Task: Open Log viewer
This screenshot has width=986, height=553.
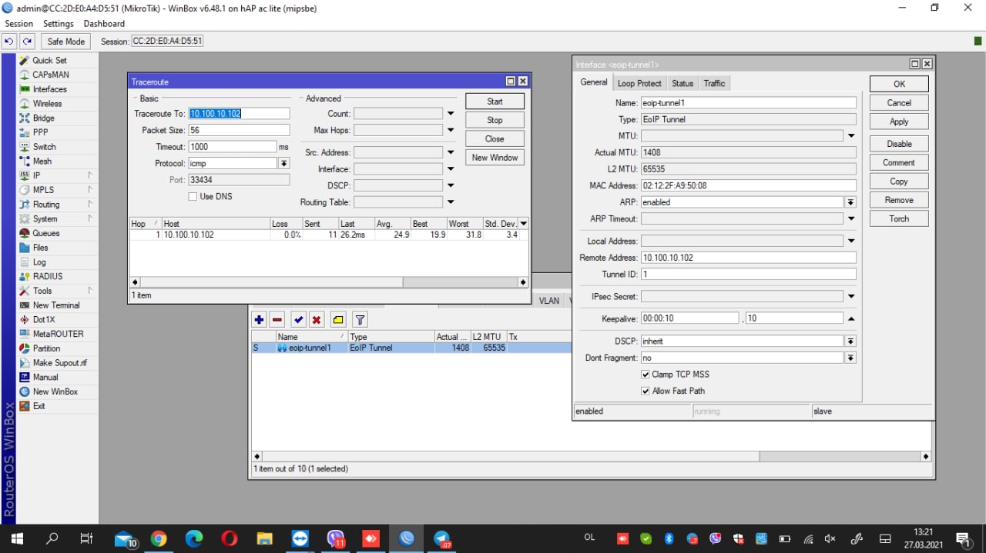Action: coord(39,262)
